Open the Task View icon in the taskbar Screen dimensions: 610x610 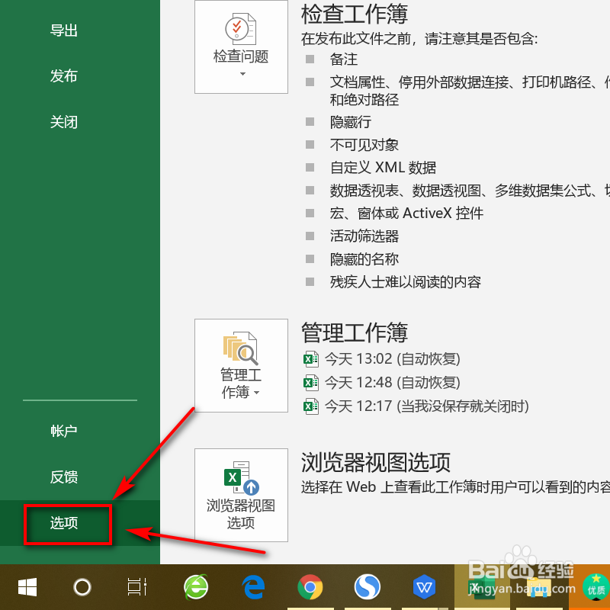[x=136, y=587]
